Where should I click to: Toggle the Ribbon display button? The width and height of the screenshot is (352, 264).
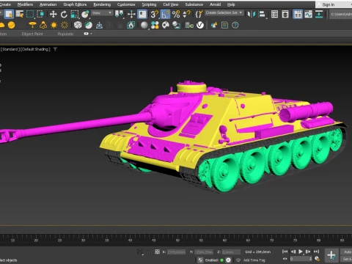pyautogui.click(x=298, y=14)
